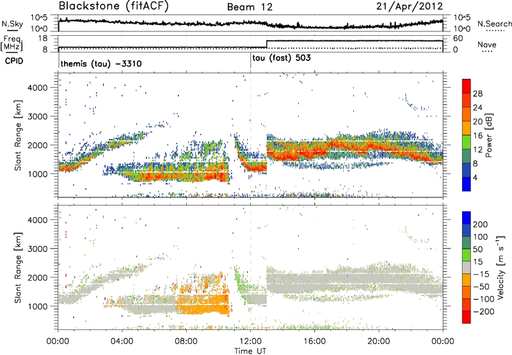The height and width of the screenshot is (355, 512).
Task: Select the 'Blackstone (fitACF)' title text
Action: click(x=114, y=6)
